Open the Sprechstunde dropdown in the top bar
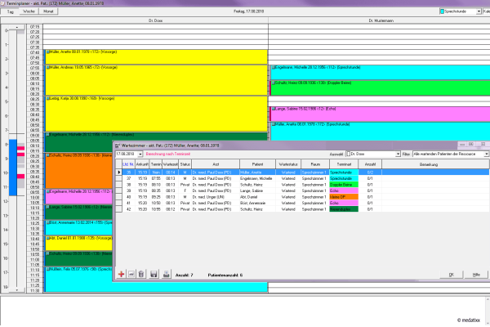This screenshot has height=327, width=490. [x=479, y=11]
